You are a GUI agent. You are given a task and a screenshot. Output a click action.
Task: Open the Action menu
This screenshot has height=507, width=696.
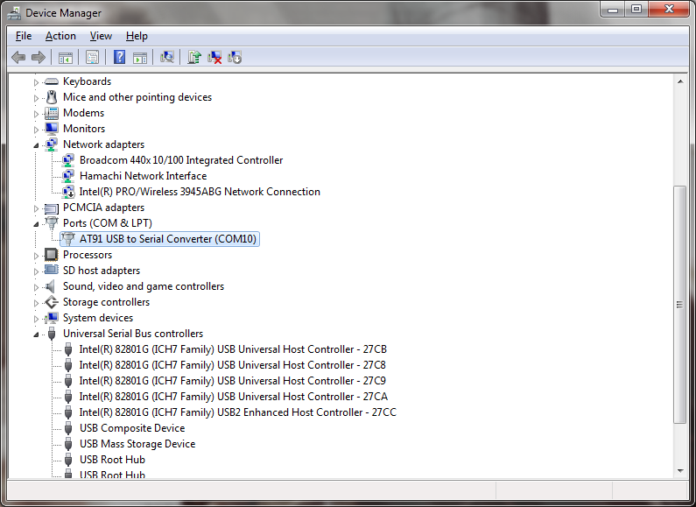pyautogui.click(x=60, y=36)
